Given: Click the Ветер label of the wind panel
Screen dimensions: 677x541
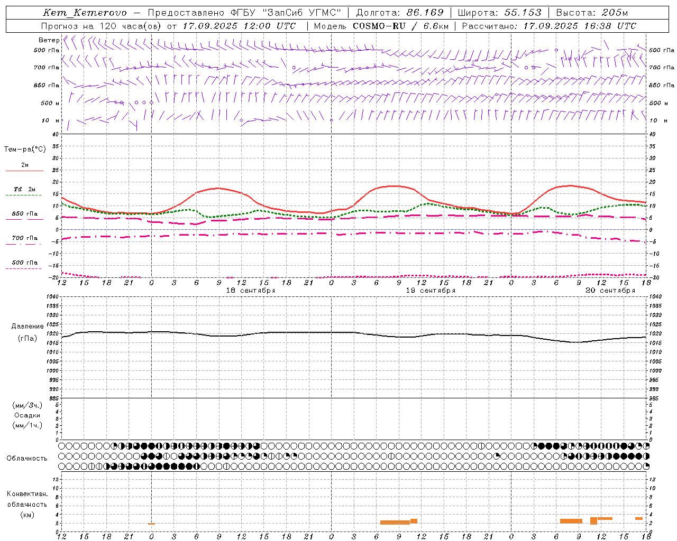Looking at the screenshot, I should coord(49,40).
